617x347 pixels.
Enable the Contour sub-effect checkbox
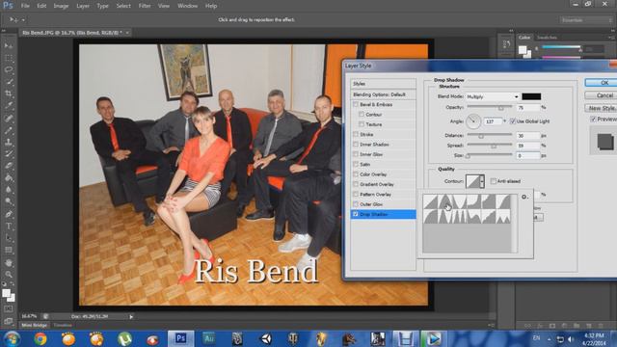coord(362,115)
